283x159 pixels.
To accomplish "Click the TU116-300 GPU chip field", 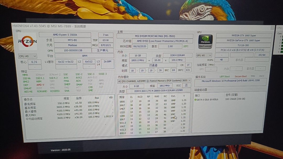I will click(x=243, y=45).
